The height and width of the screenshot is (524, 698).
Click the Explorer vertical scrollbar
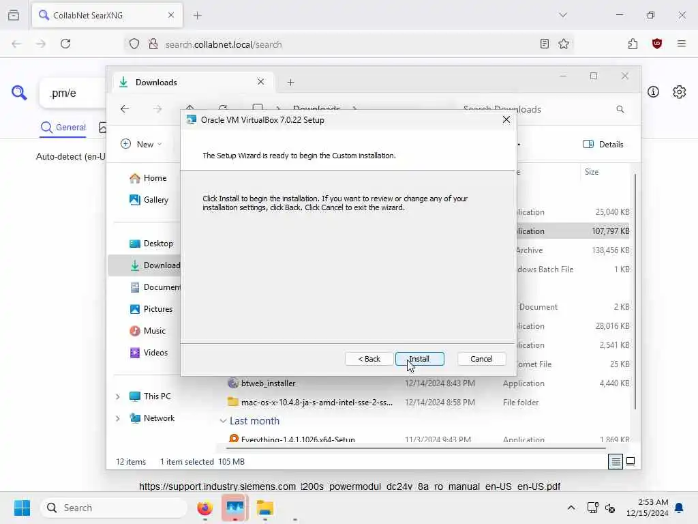(635, 292)
